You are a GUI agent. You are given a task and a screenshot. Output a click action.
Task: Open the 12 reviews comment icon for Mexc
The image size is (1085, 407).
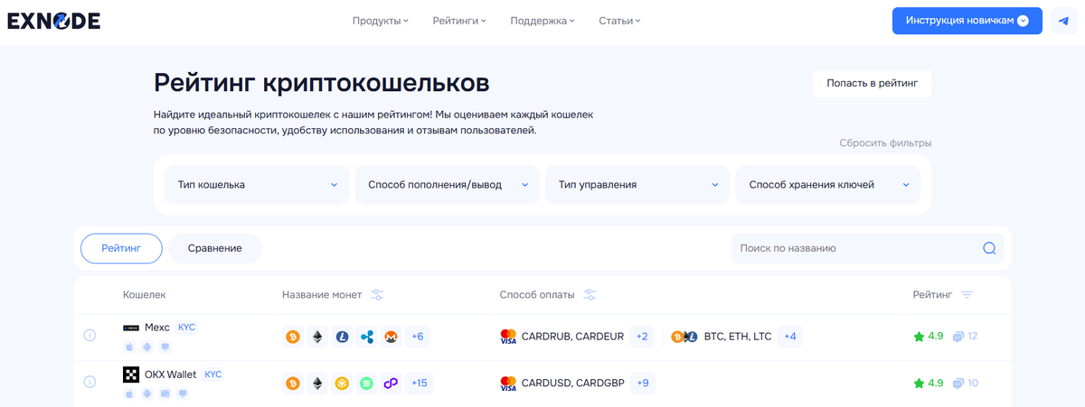pyautogui.click(x=959, y=337)
